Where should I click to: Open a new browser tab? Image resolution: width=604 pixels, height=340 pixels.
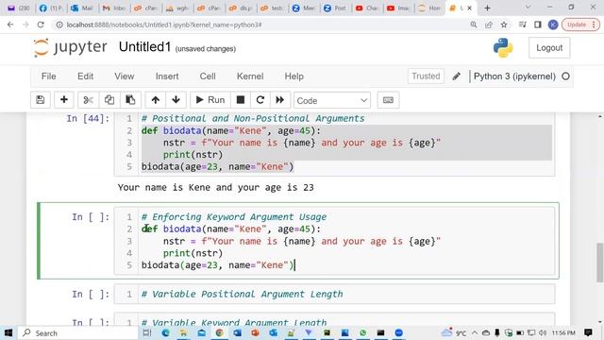[487, 8]
